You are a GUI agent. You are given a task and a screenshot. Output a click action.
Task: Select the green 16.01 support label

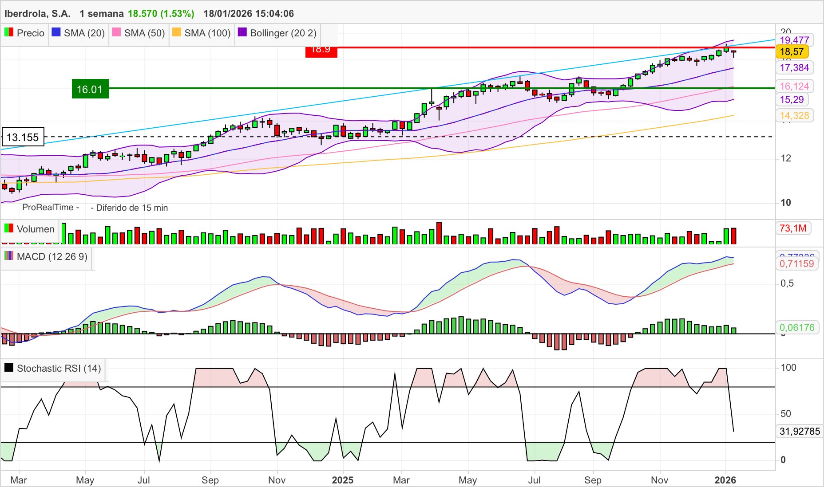(x=90, y=89)
